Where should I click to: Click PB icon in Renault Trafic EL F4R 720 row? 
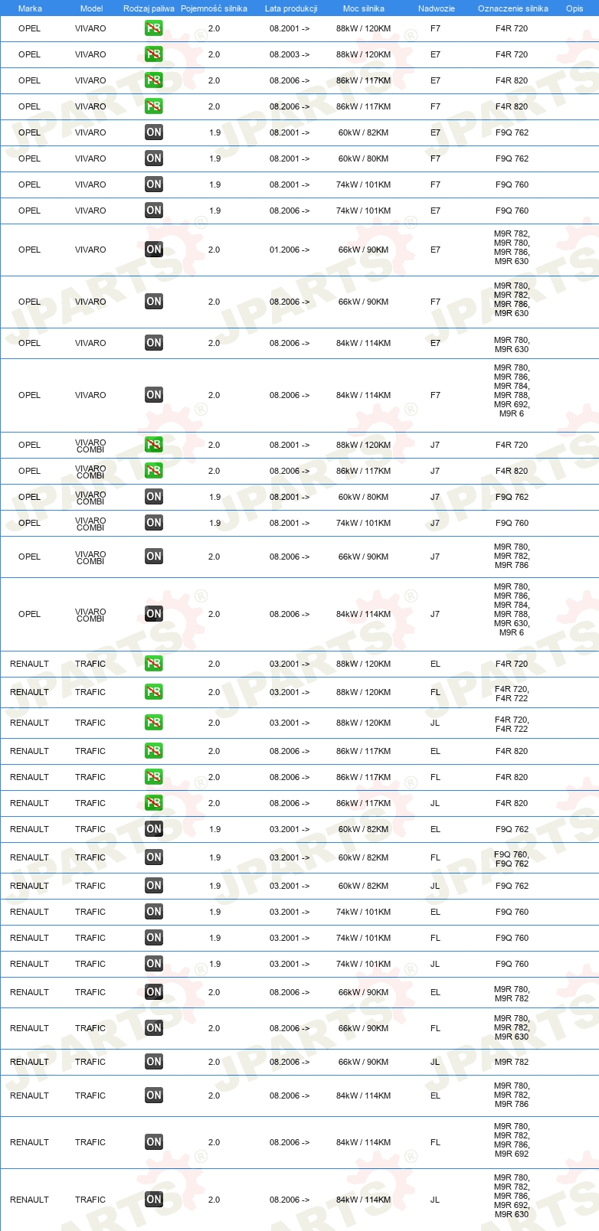pos(154,664)
